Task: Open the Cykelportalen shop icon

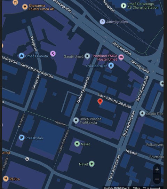Action: pyautogui.click(x=111, y=65)
